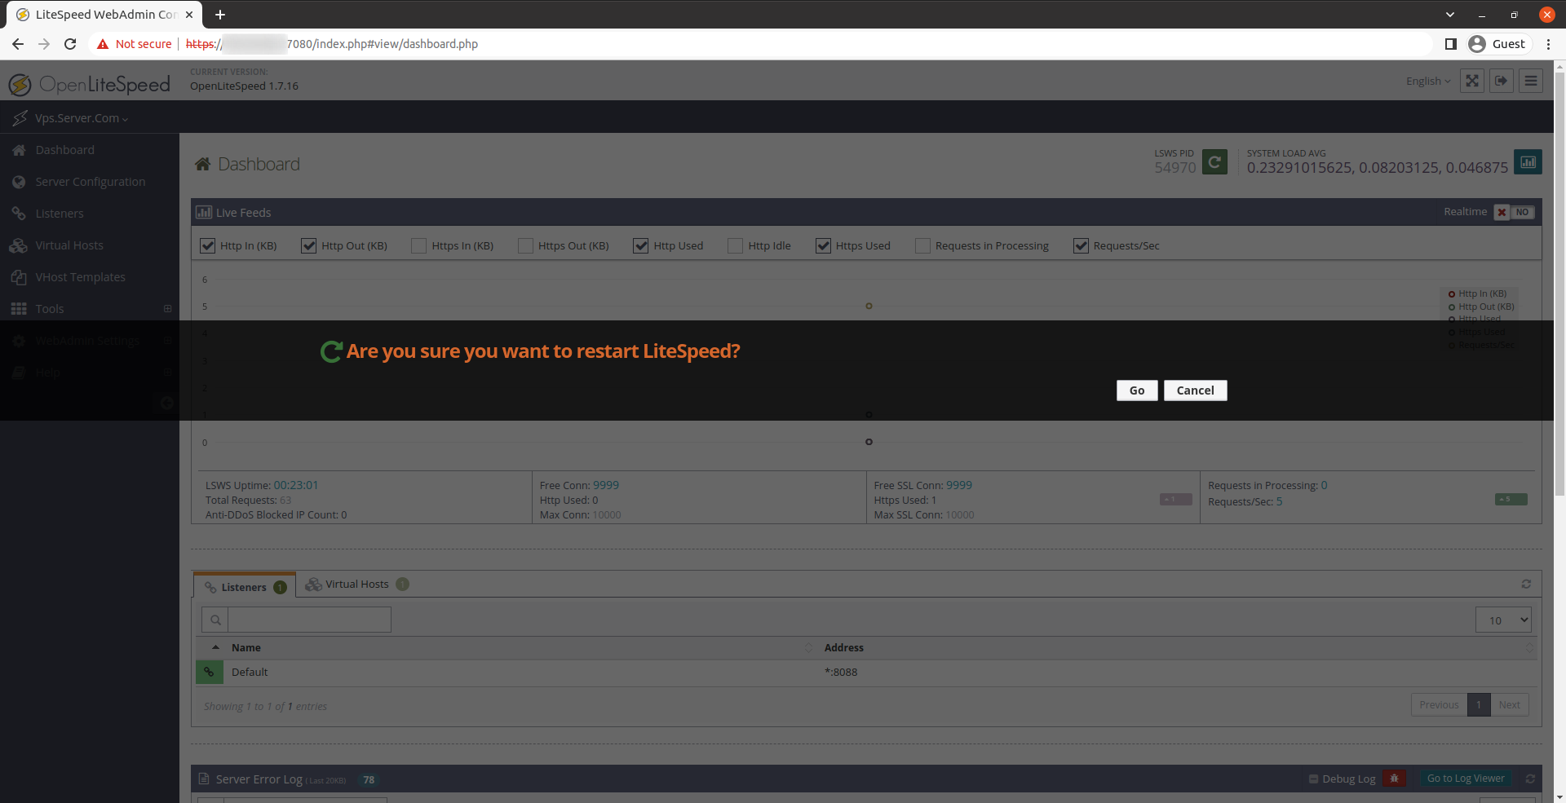The width and height of the screenshot is (1566, 803).
Task: Click the 78 error log count badge
Action: tap(369, 779)
